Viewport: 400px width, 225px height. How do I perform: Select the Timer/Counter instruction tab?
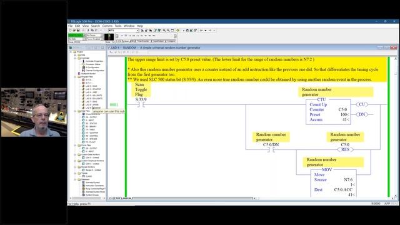pyautogui.click(x=143, y=41)
